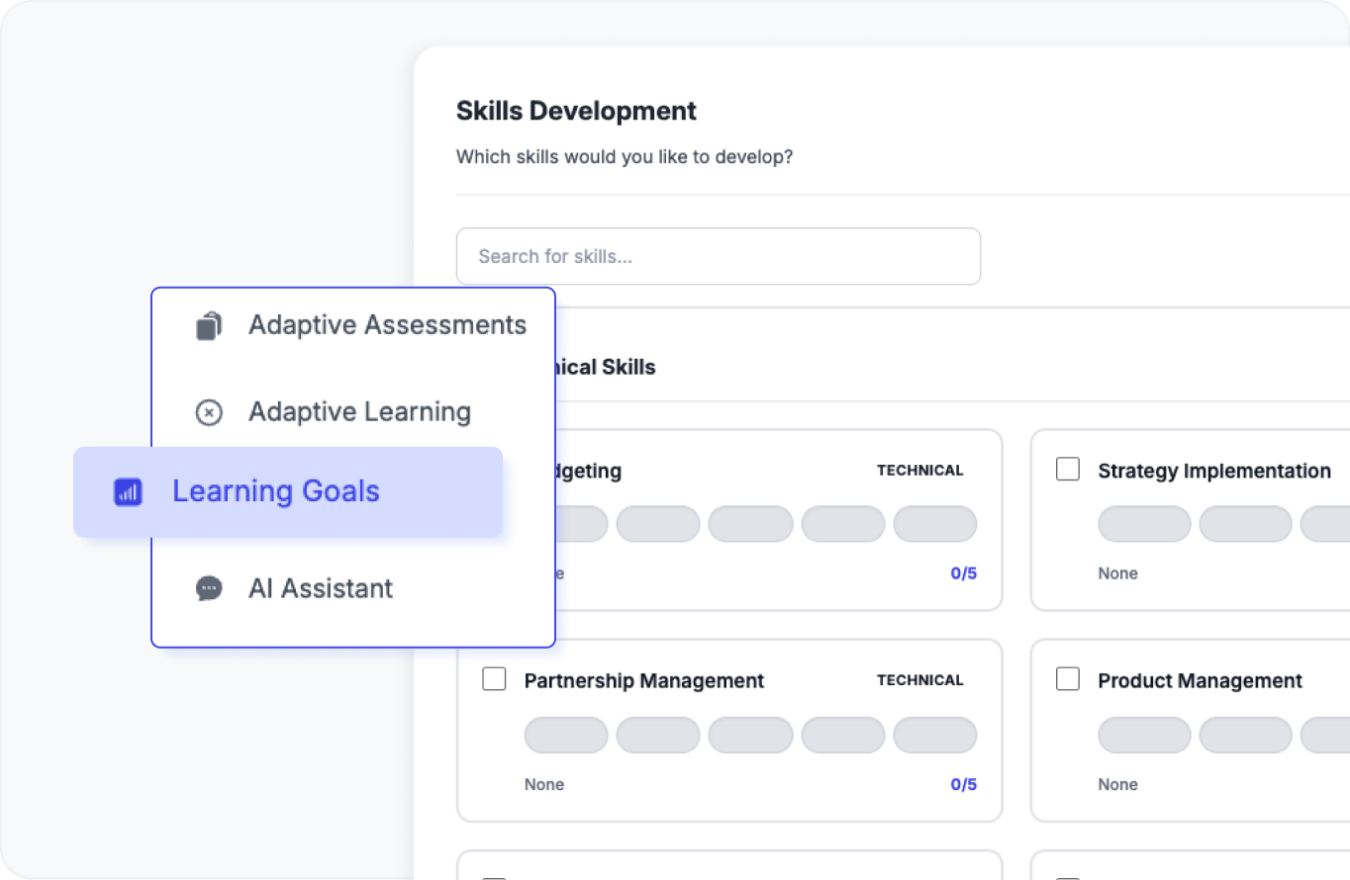This screenshot has height=880, width=1350.
Task: Click the Adaptive Learning circle-x icon
Action: coord(209,412)
